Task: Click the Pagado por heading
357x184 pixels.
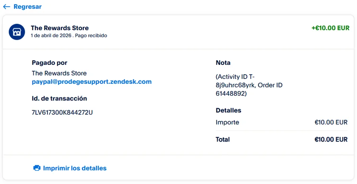Action: pos(50,63)
